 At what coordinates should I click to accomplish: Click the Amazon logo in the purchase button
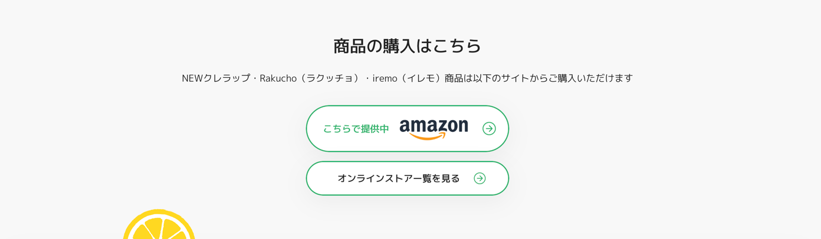click(x=434, y=129)
